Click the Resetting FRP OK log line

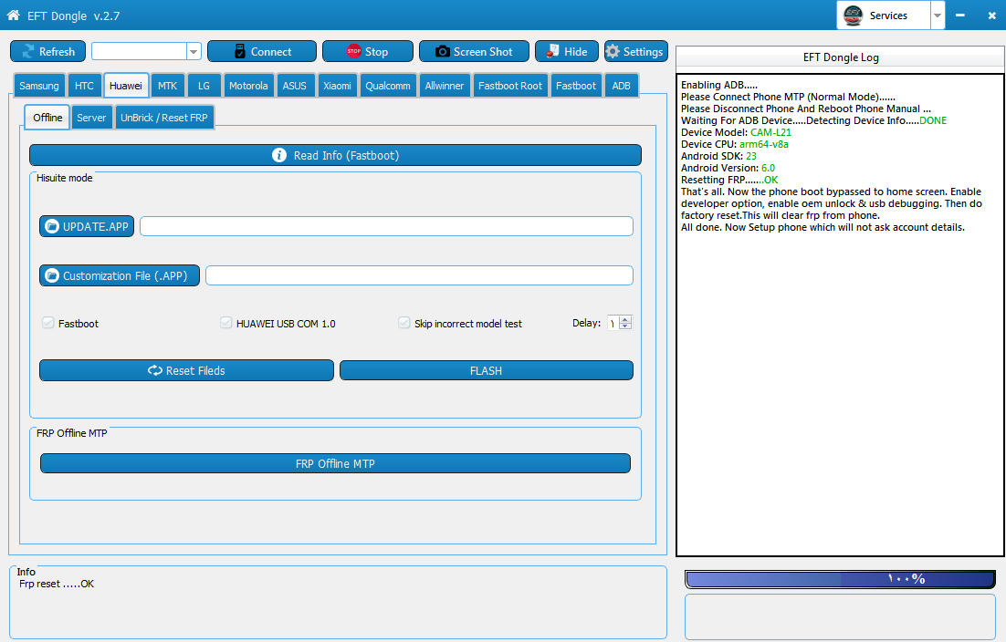click(729, 180)
